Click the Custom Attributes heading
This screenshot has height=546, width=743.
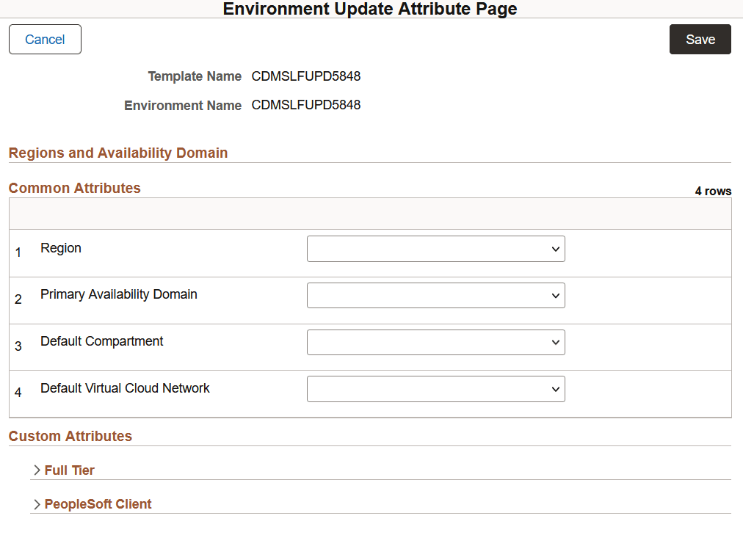coord(70,436)
